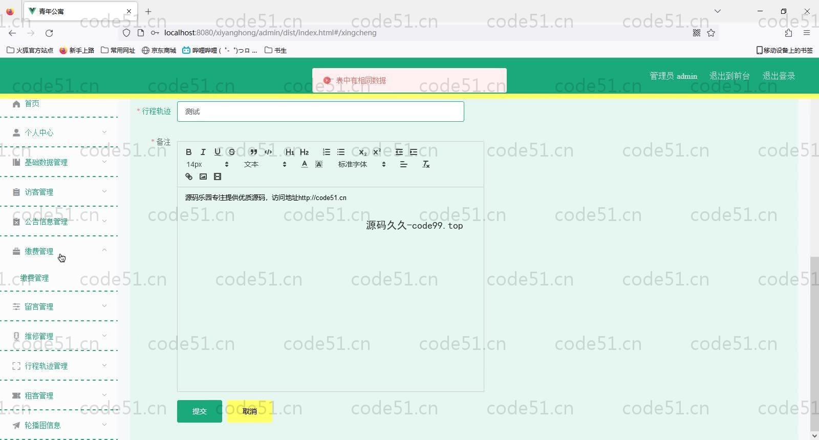Apply superscript formatting
Viewport: 819px width, 440px height.
tap(377, 152)
